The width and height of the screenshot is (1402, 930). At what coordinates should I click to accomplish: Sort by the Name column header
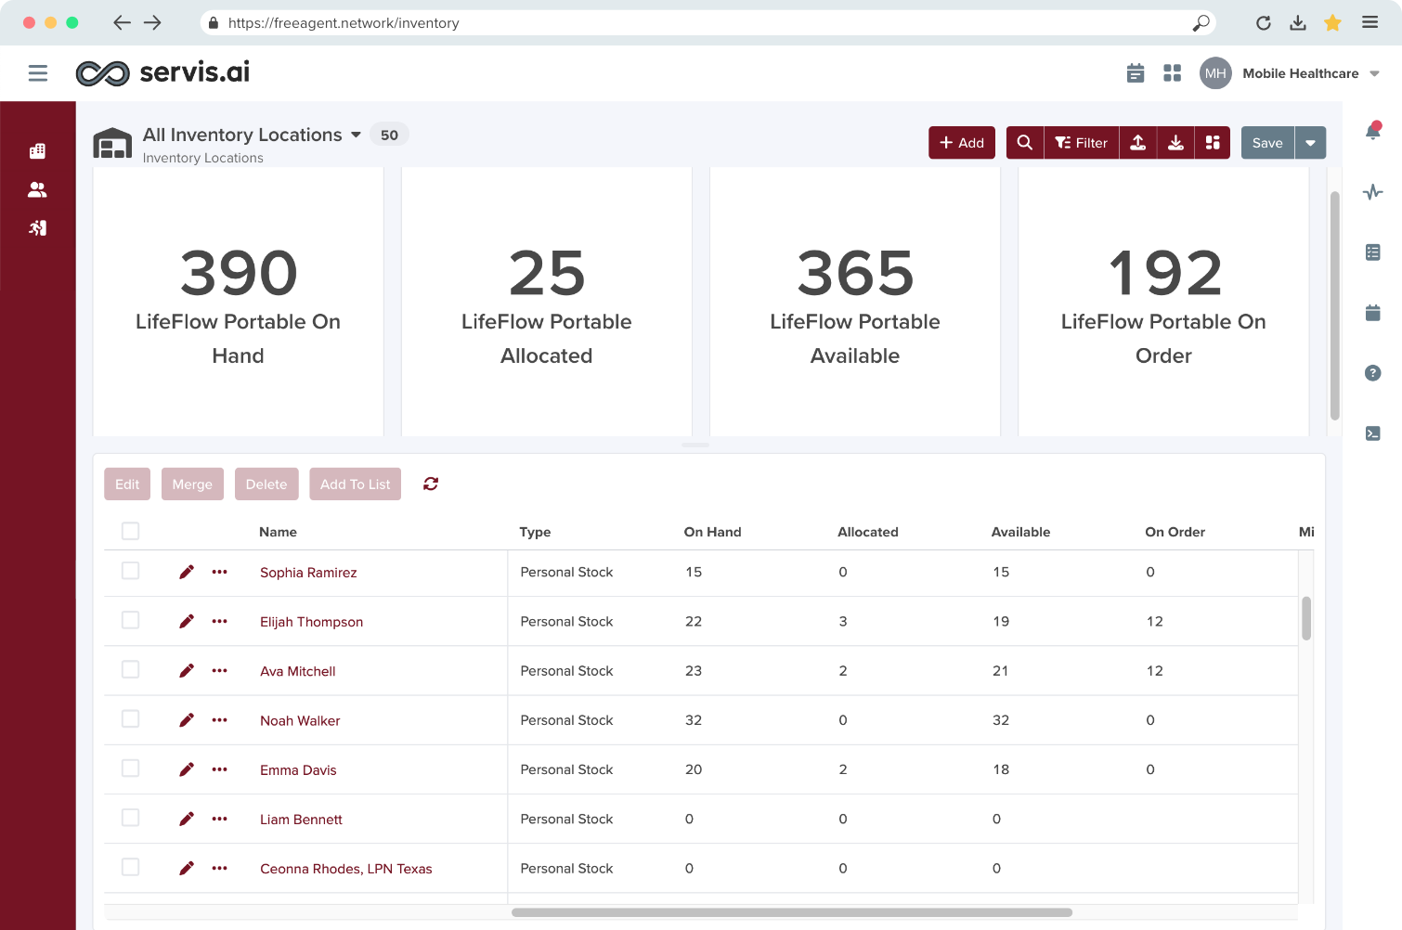click(278, 532)
